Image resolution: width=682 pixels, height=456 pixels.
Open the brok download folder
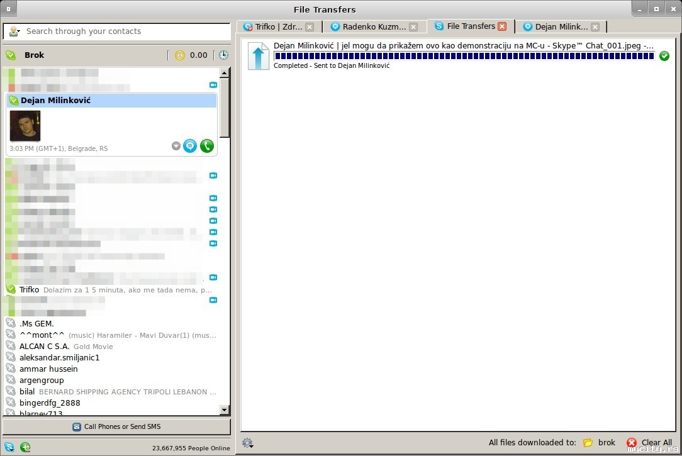pos(600,443)
